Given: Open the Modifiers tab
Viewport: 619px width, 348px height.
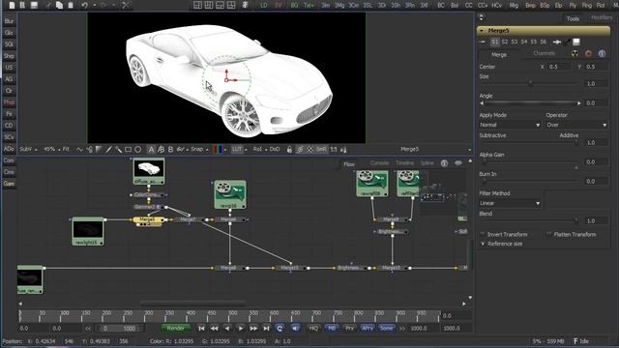Looking at the screenshot, I should (602, 18).
